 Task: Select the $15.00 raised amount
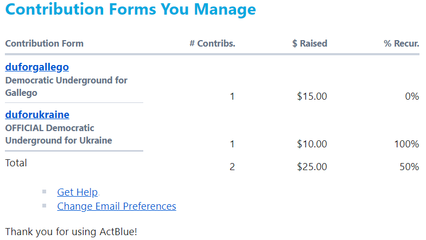tap(312, 96)
